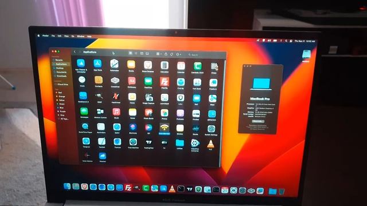Select the Messages app icon
This screenshot has width=367, height=206.
84,112
